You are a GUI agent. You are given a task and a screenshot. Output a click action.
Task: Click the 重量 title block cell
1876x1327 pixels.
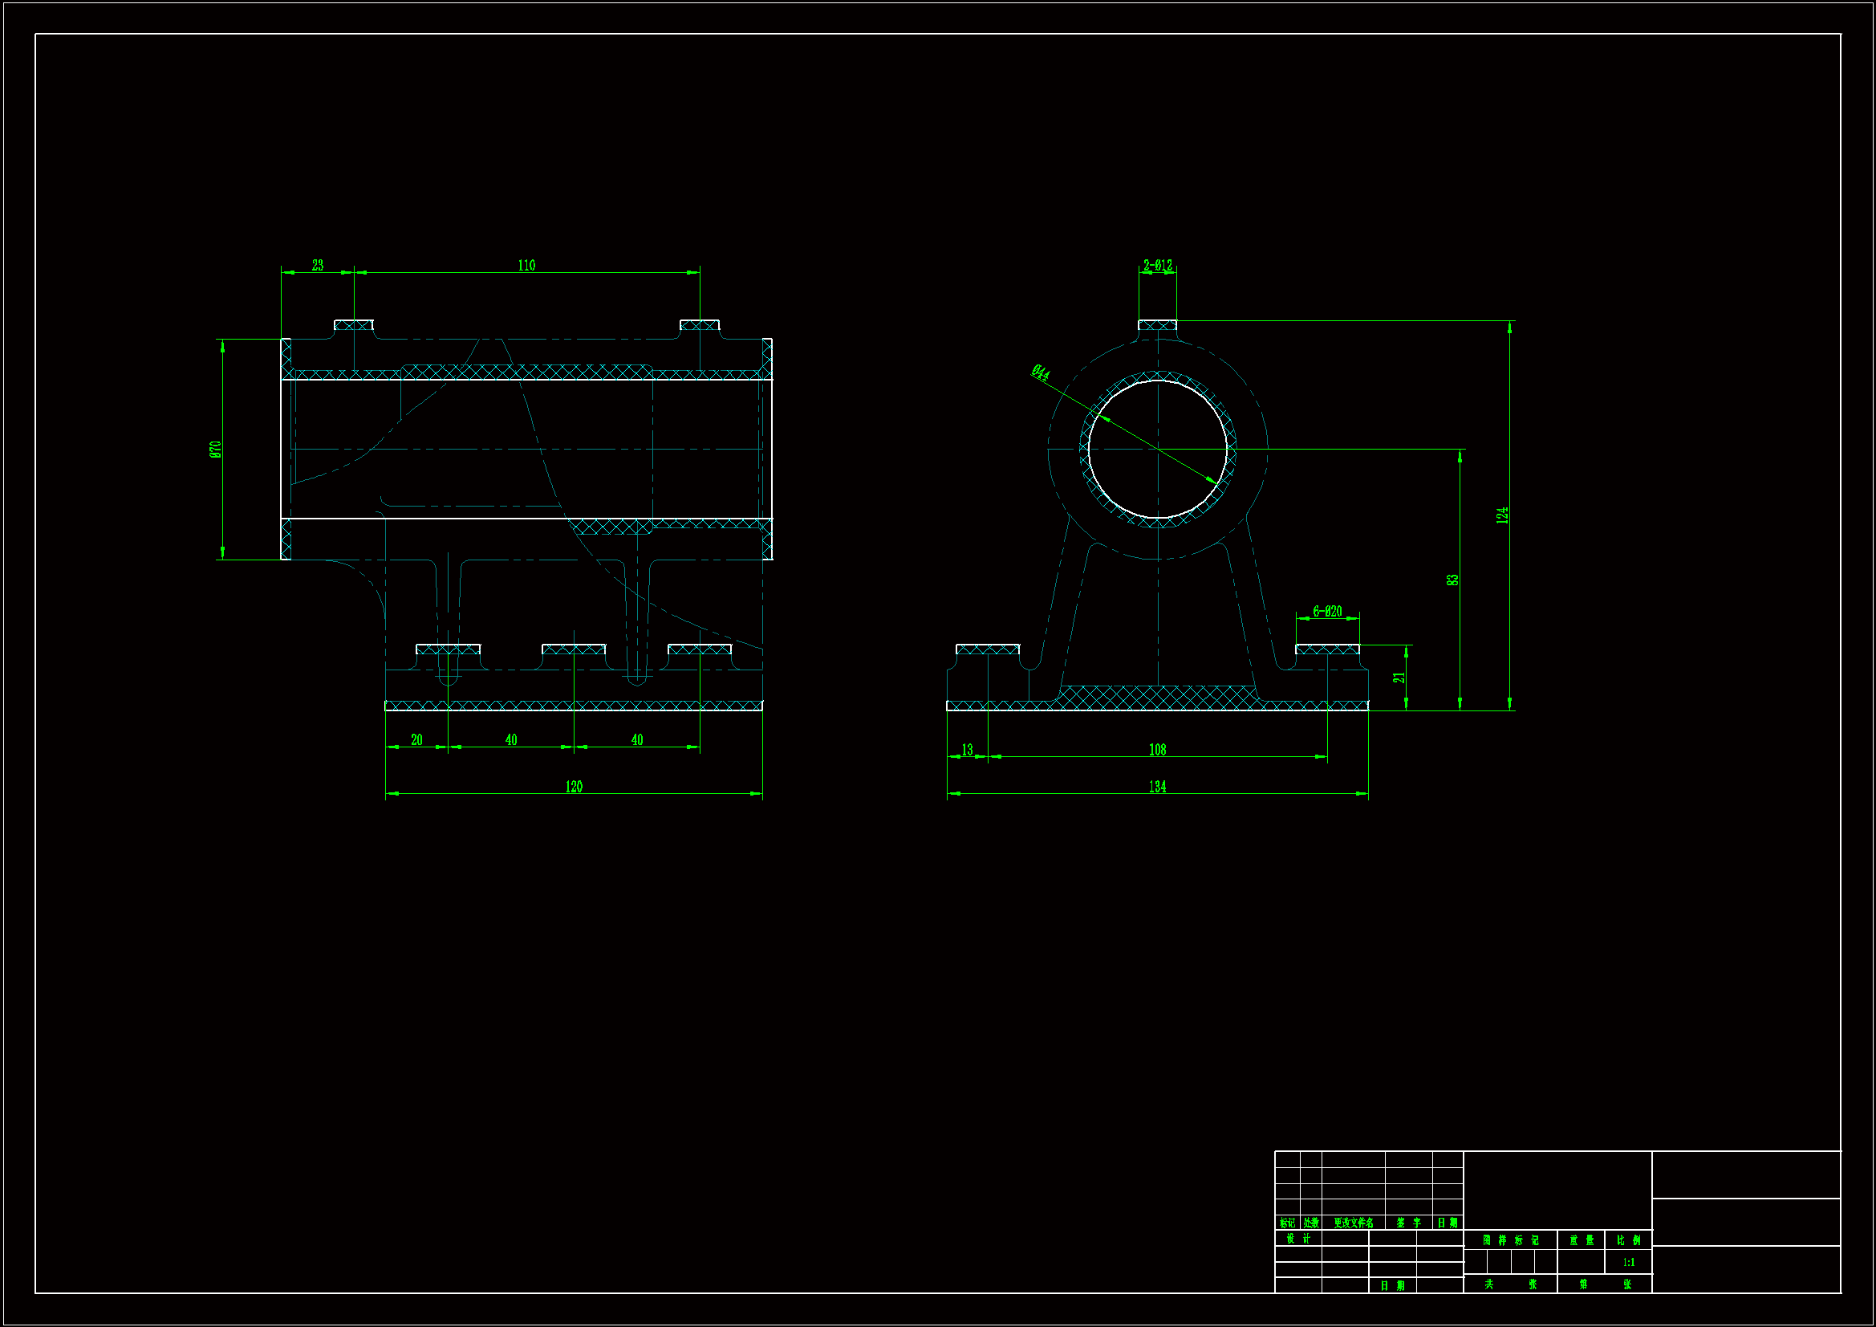pos(1581,1240)
